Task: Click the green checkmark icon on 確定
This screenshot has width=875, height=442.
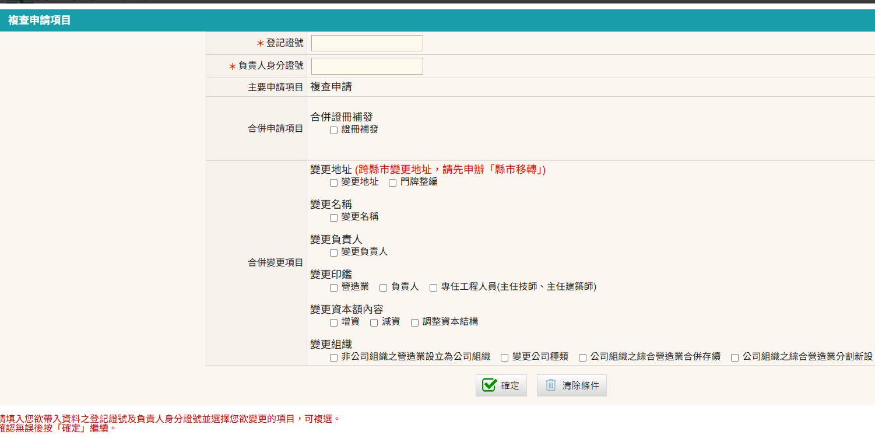Action: pyautogui.click(x=490, y=385)
